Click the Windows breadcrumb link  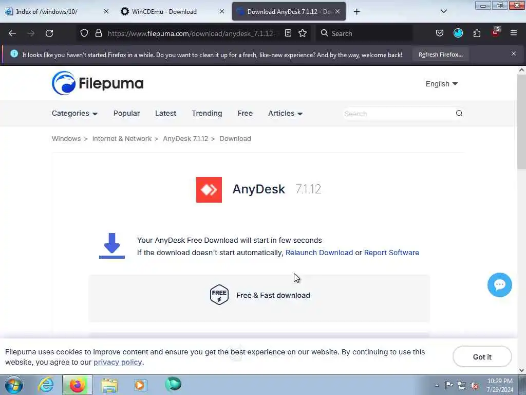click(66, 139)
